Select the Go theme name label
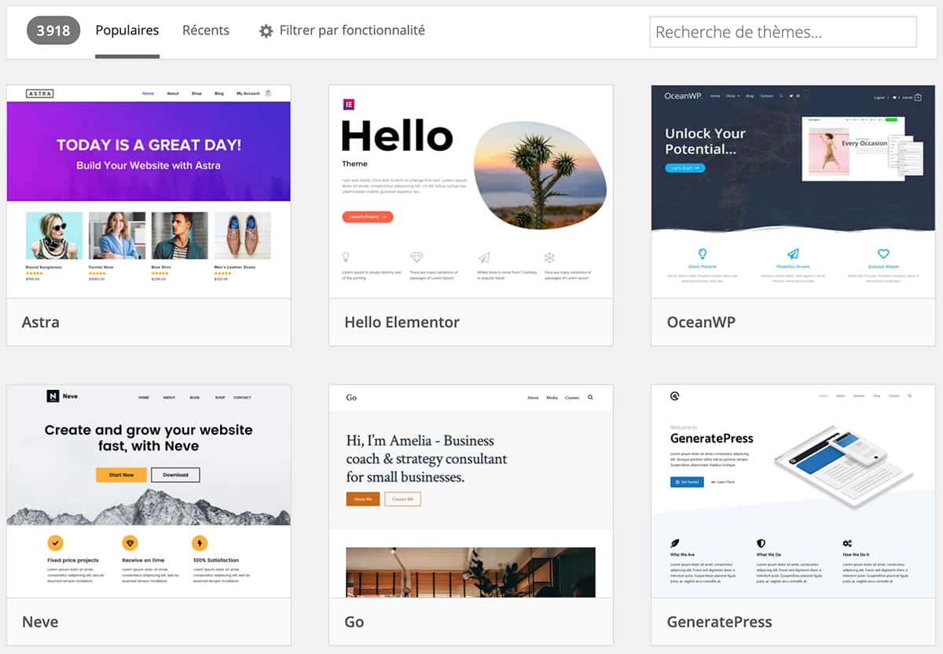 (x=354, y=622)
